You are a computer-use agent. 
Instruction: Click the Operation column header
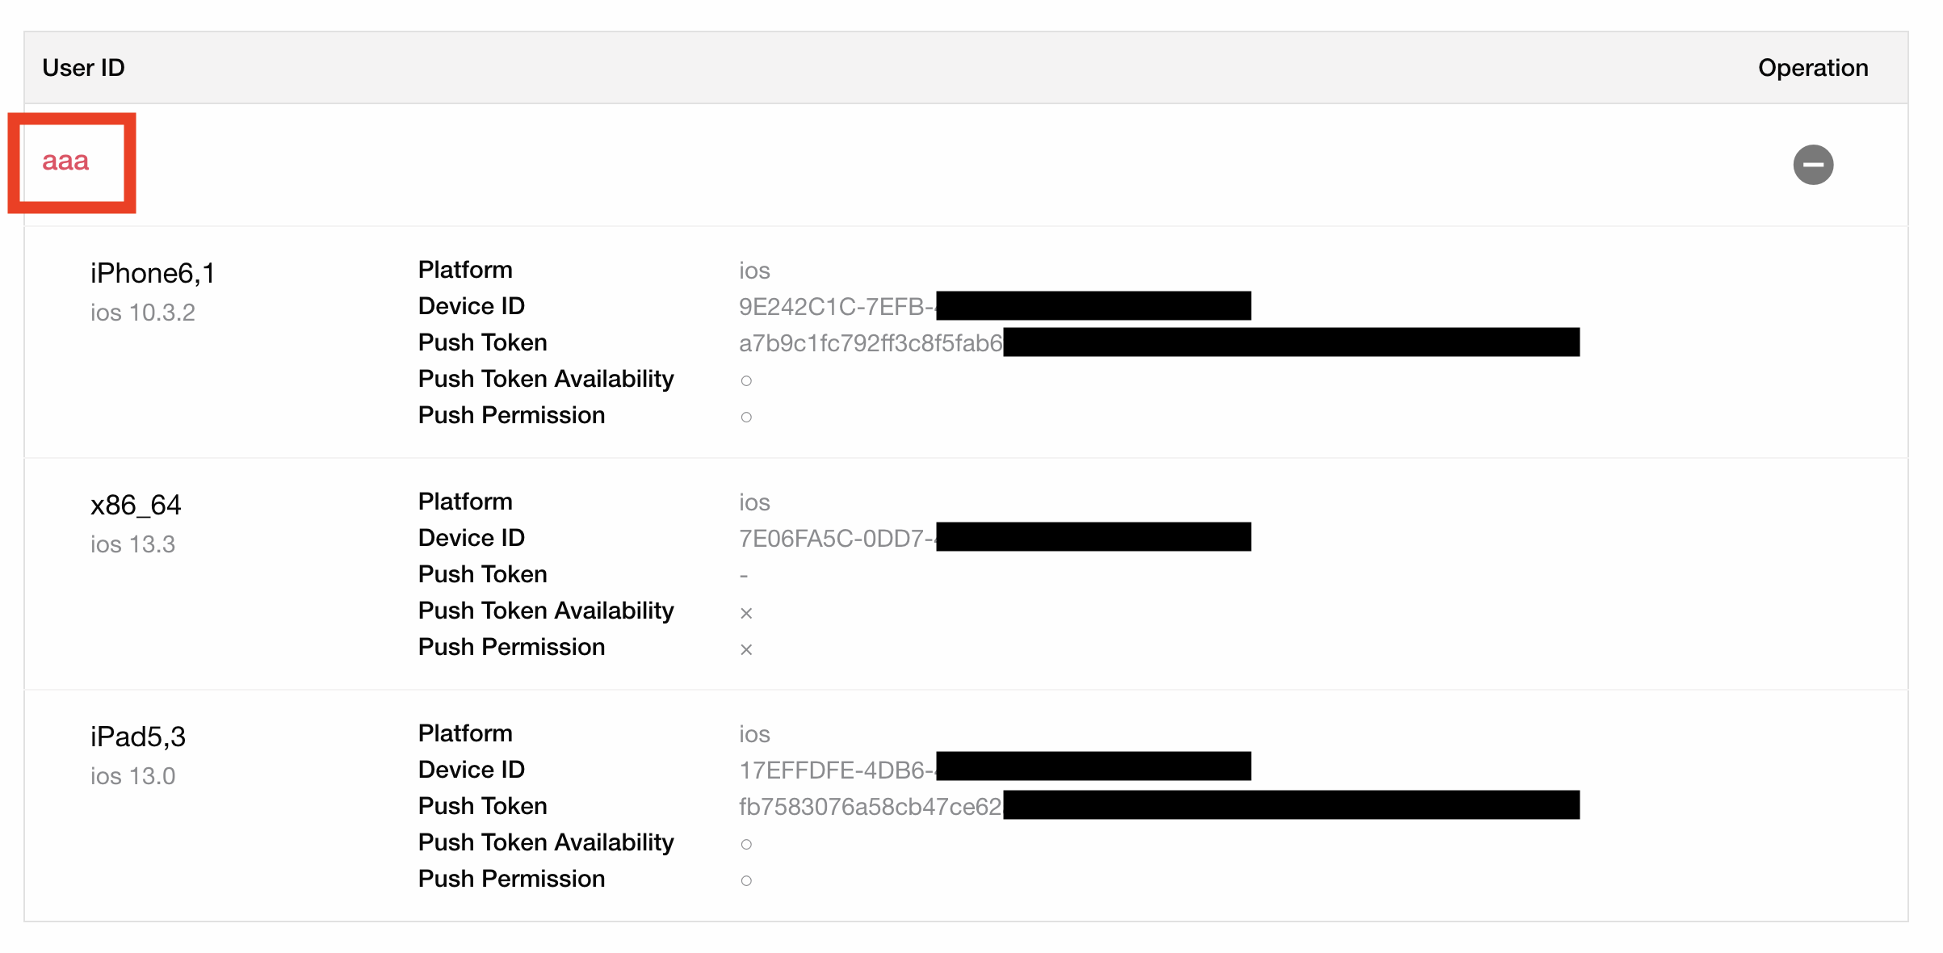tap(1813, 68)
